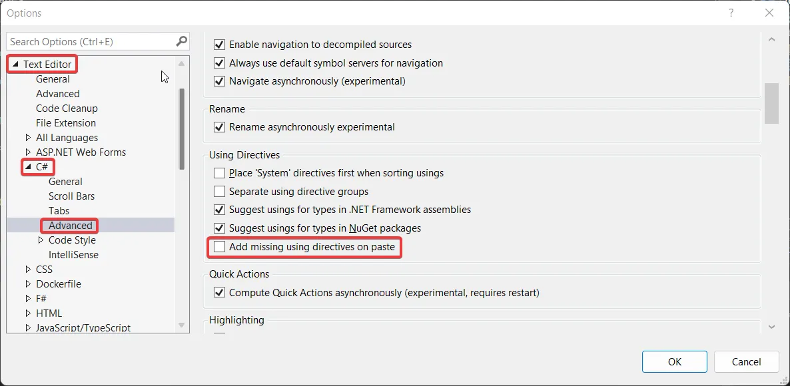Toggle Suggest usings for NuGet packages
This screenshot has height=386, width=790.
219,228
